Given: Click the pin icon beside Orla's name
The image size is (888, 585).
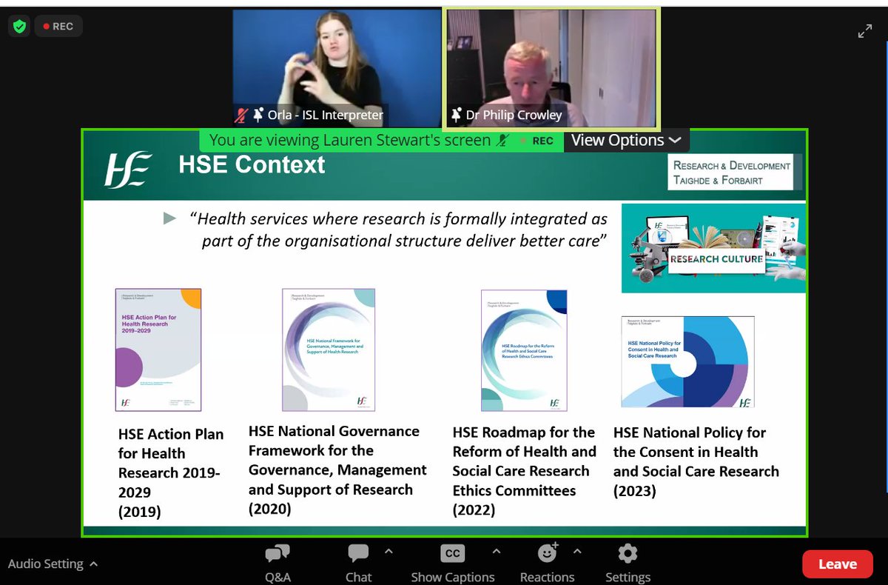Looking at the screenshot, I should (x=258, y=115).
